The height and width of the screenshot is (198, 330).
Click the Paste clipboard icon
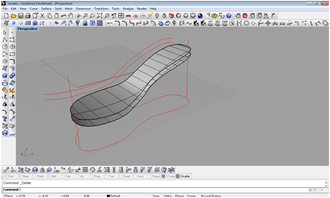tap(57, 15)
